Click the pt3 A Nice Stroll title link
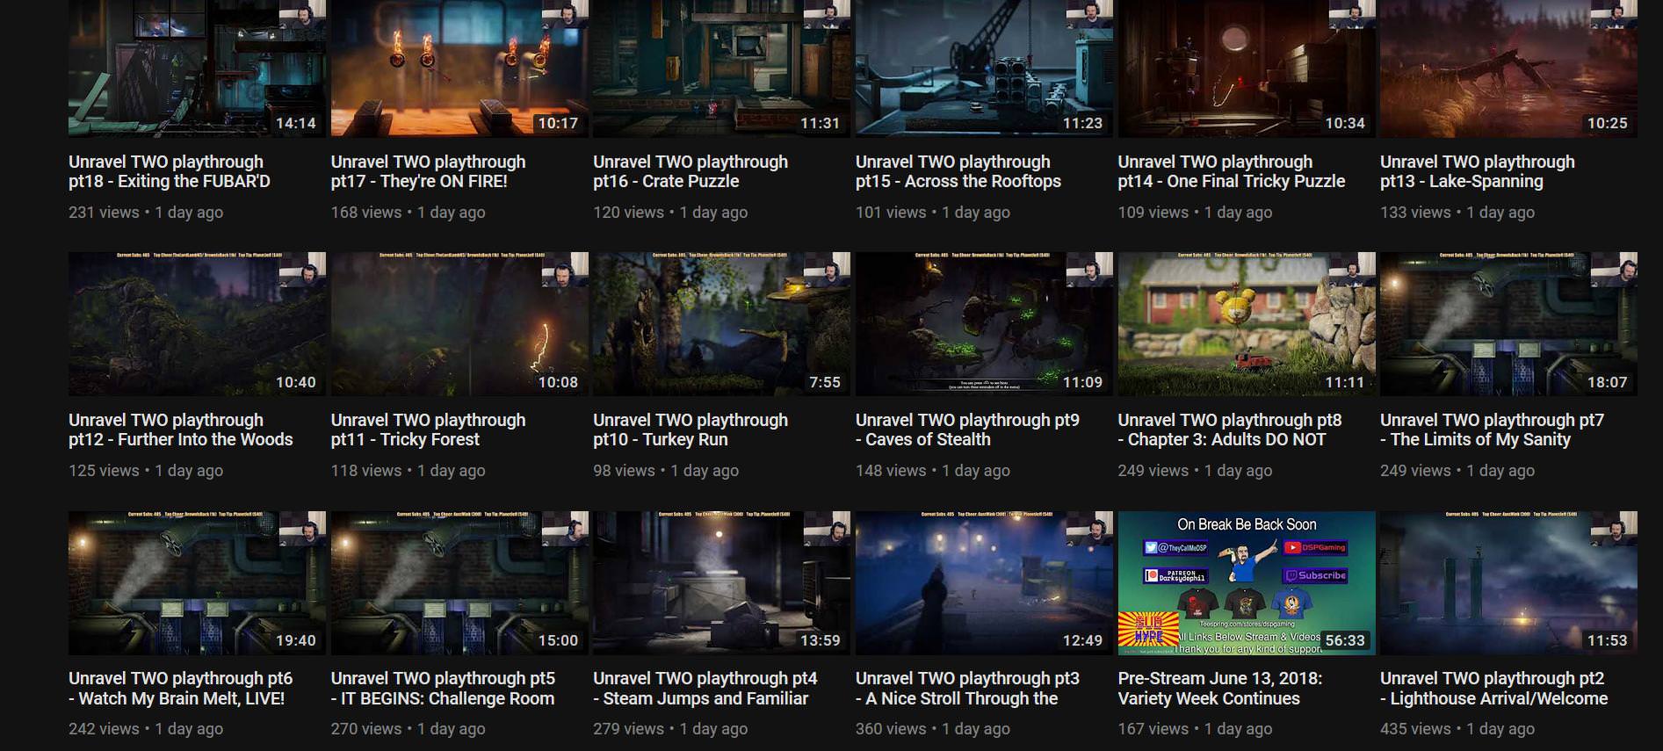The height and width of the screenshot is (751, 1663). [967, 689]
